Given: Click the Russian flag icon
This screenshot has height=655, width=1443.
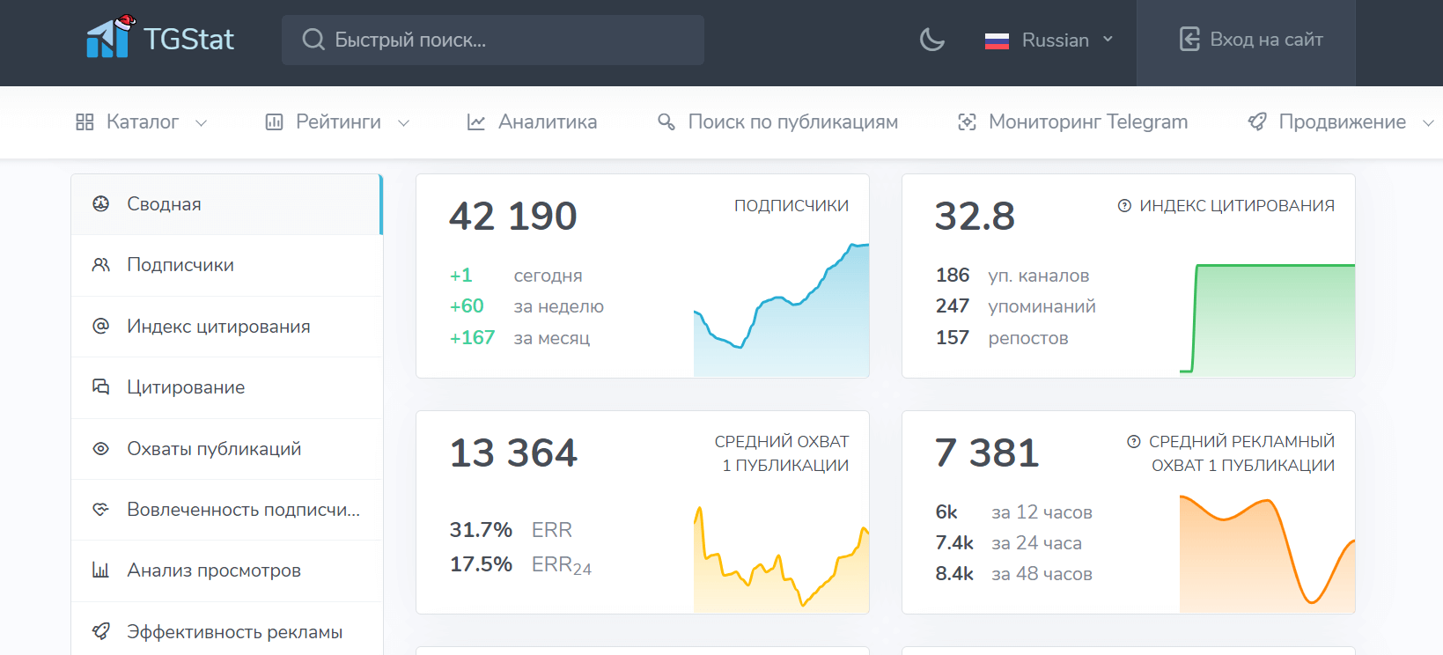Looking at the screenshot, I should coord(997,40).
